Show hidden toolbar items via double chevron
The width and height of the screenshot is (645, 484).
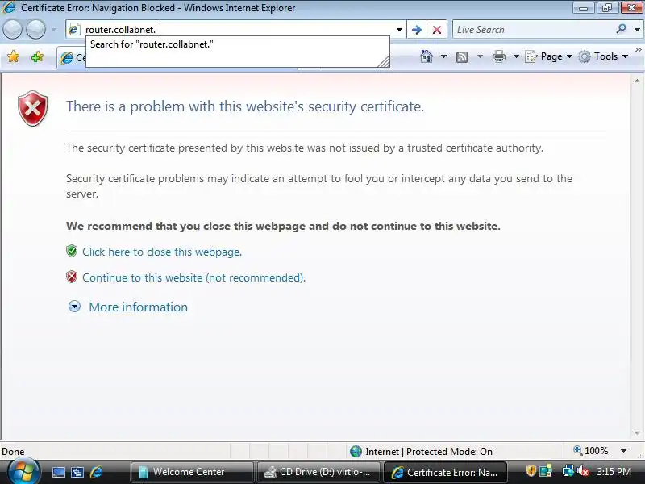click(x=638, y=50)
